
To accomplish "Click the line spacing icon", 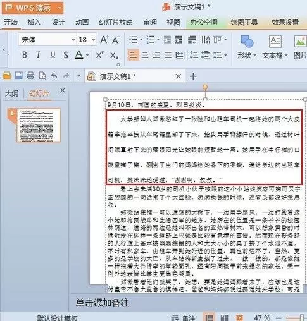I will click(x=218, y=55).
